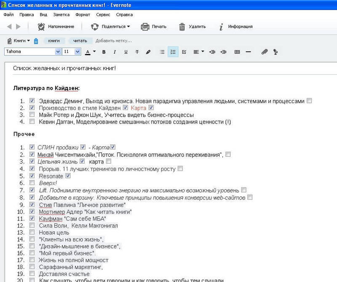337x282 pixels.
Task: Click the forward navigation arrow
Action: [18, 27]
